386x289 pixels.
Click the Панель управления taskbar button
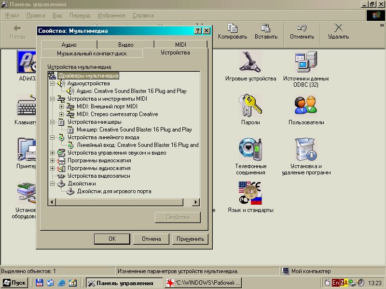point(124,283)
